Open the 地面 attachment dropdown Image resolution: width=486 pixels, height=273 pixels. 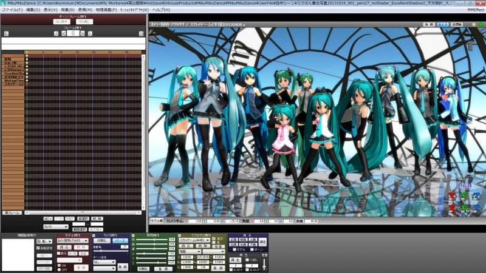[x=190, y=251]
